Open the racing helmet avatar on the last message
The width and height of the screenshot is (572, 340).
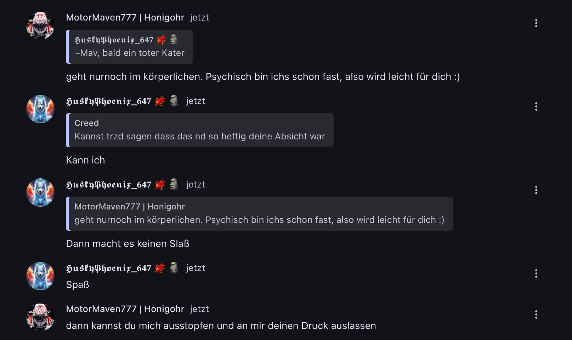(40, 317)
